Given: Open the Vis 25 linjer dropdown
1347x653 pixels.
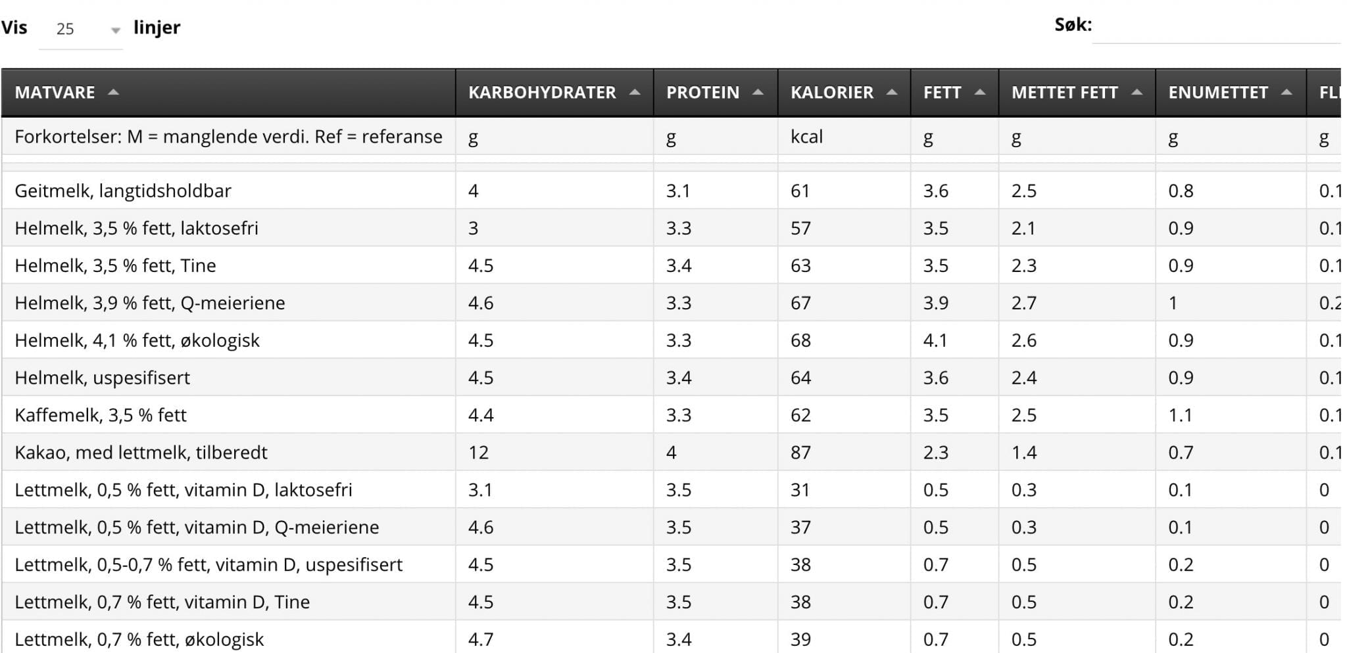Looking at the screenshot, I should pos(81,29).
